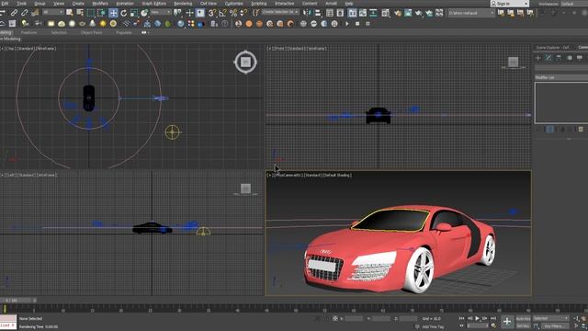588x331 pixels.
Task: Open the Key Filters button
Action: 554,325
